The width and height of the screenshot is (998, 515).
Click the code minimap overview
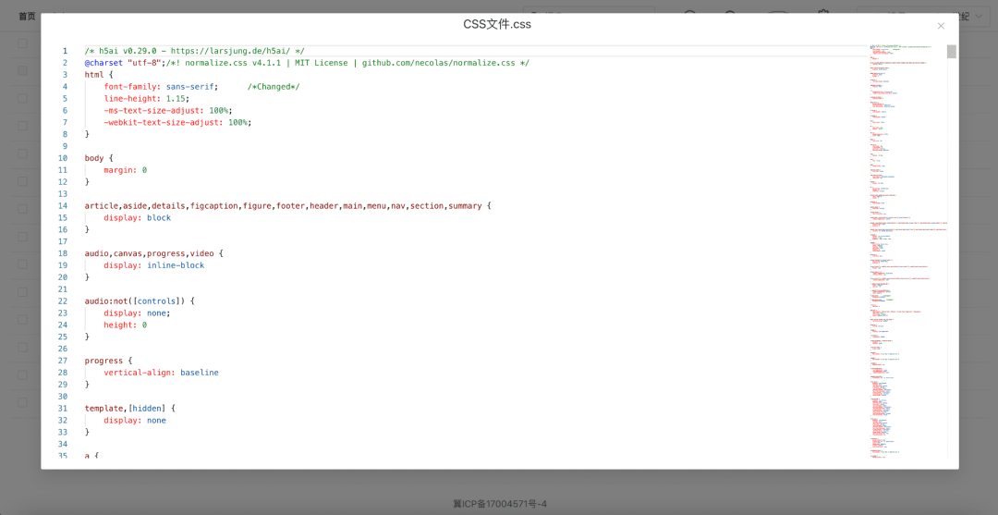click(906, 250)
